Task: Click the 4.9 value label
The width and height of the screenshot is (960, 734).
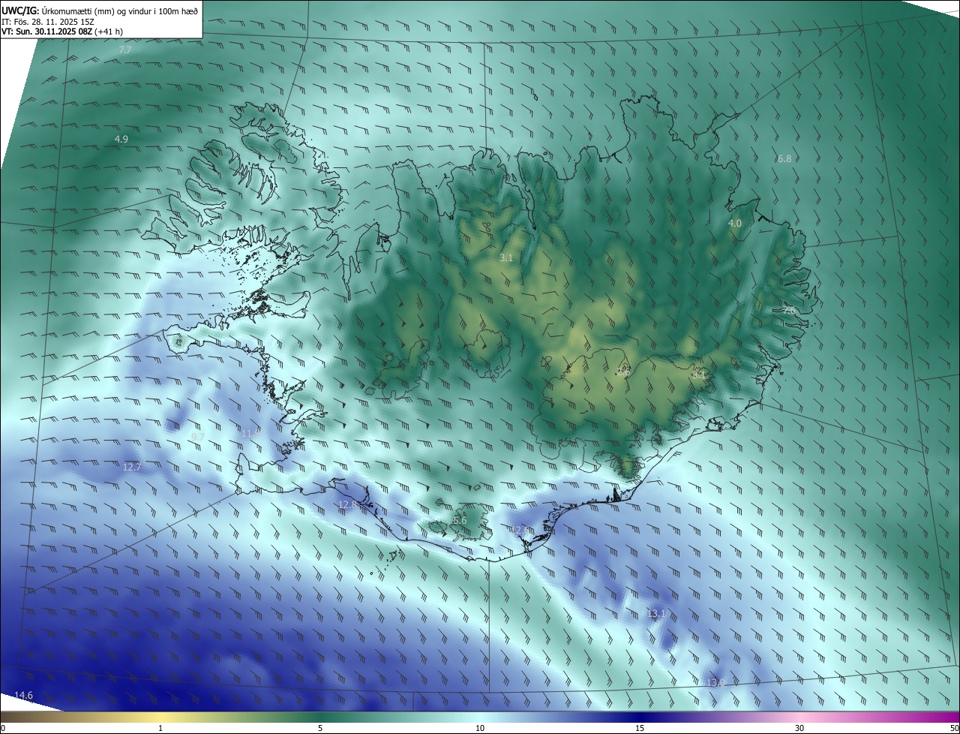Action: 121,140
